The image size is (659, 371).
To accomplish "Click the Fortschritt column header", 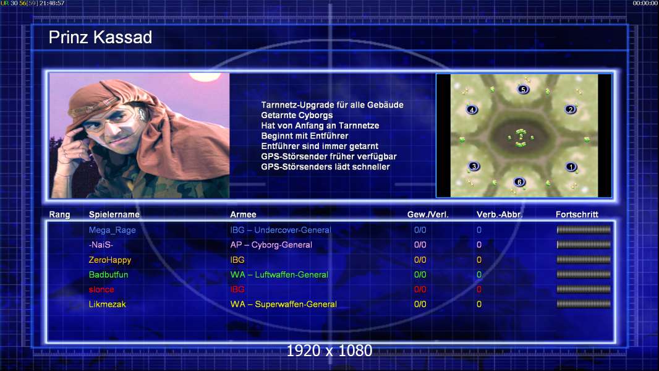I will pyautogui.click(x=577, y=215).
